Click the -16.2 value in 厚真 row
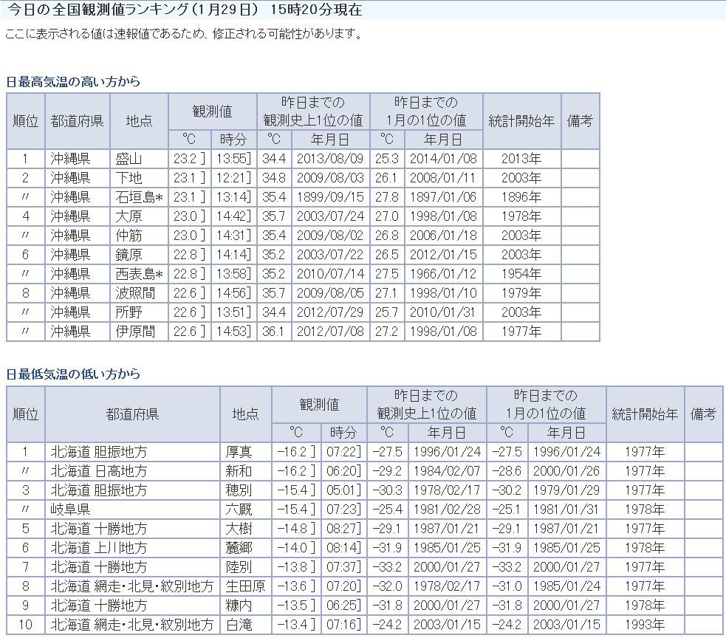 tap(294, 452)
